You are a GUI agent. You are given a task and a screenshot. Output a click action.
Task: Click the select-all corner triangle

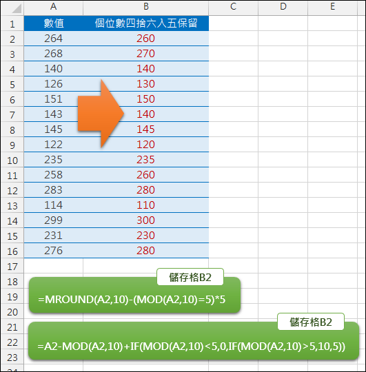pyautogui.click(x=17, y=9)
